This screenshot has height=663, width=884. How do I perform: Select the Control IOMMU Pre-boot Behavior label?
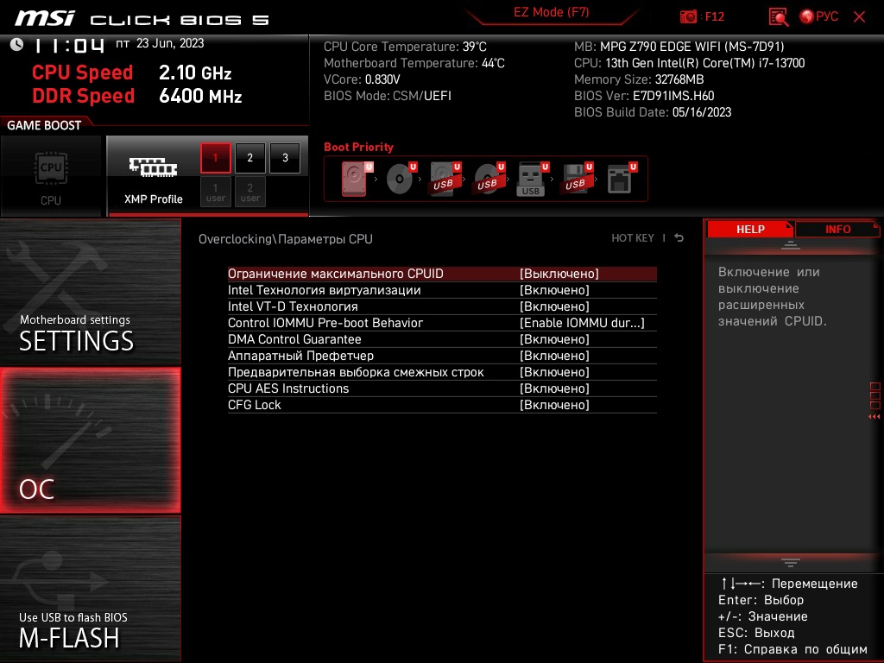click(x=325, y=323)
